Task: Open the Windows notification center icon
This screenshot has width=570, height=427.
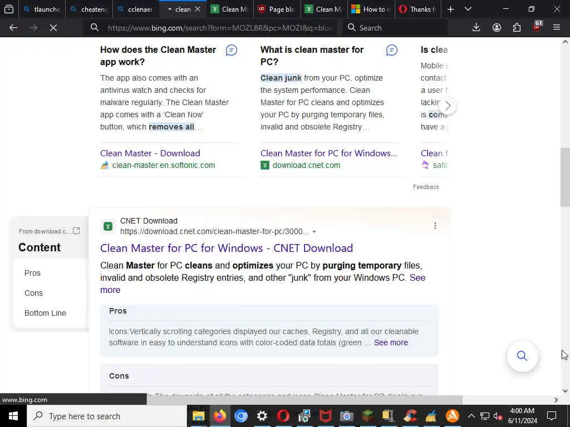Action: click(x=552, y=416)
